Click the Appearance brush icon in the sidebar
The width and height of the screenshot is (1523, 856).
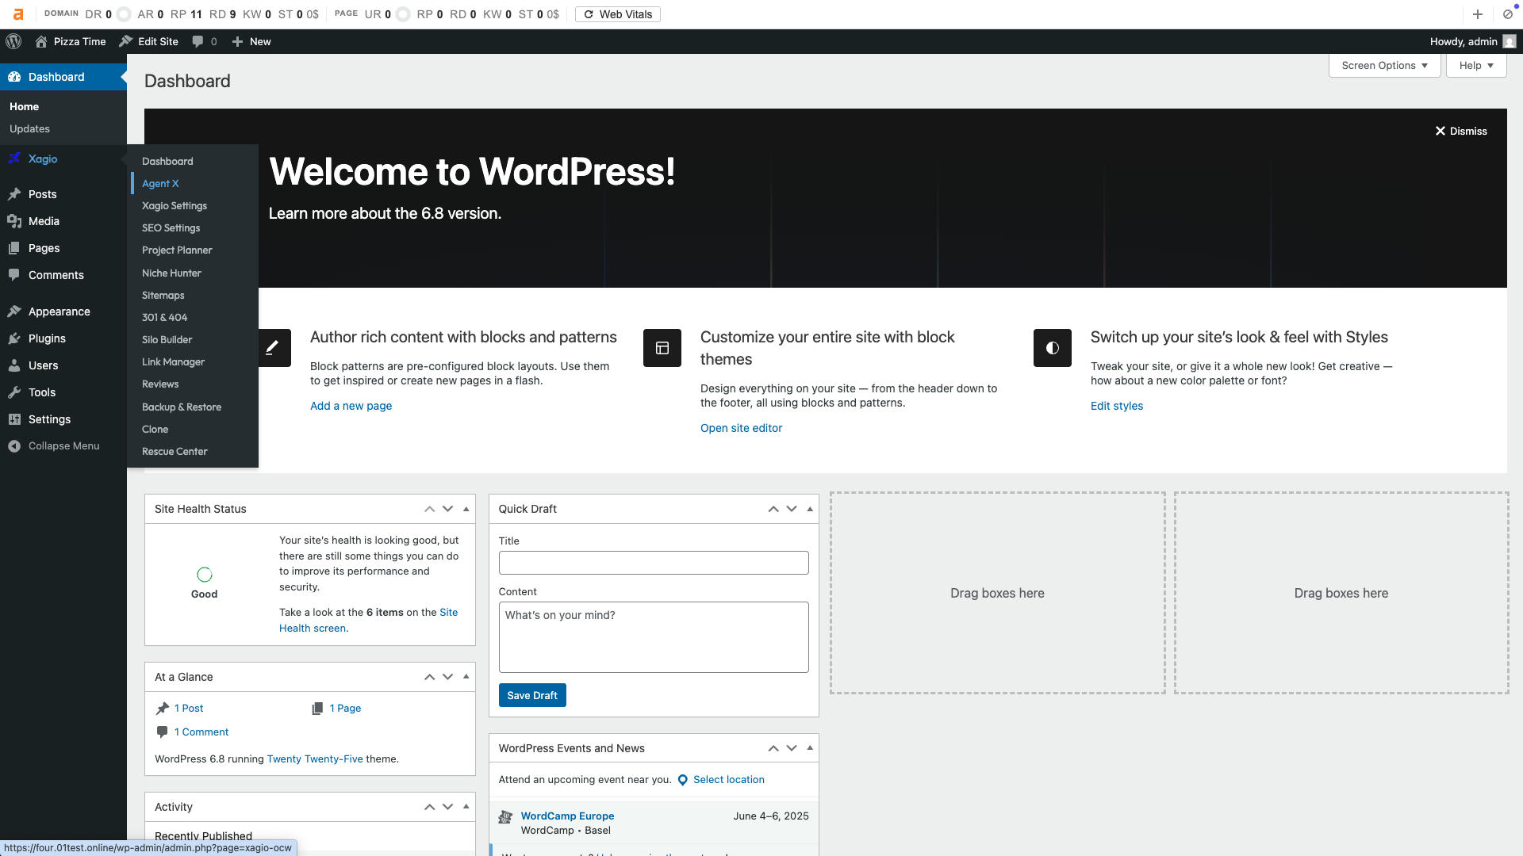pos(14,311)
